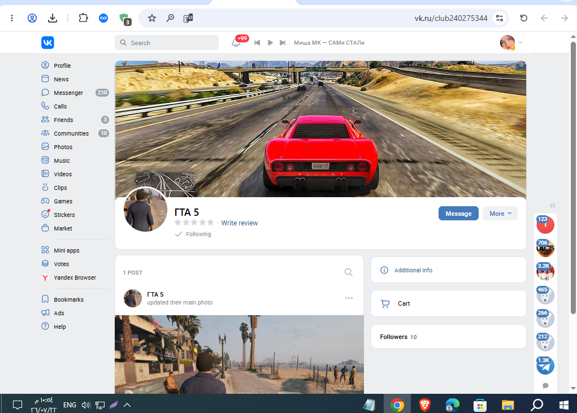Click the page vertical scrollbar
The height and width of the screenshot is (413, 577).
(573, 177)
